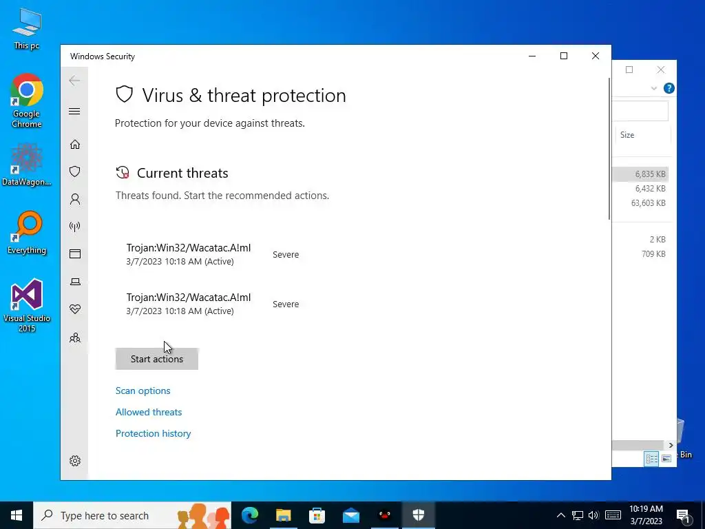The image size is (705, 529).
Task: Expand the ribbon chevron in Explorer window
Action: pyautogui.click(x=654, y=88)
